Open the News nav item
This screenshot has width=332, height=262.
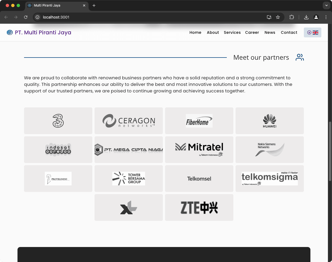270,32
